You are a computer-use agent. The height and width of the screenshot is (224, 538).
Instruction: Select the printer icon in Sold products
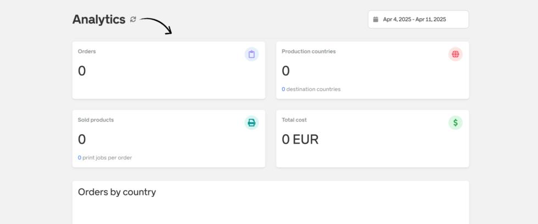(251, 123)
